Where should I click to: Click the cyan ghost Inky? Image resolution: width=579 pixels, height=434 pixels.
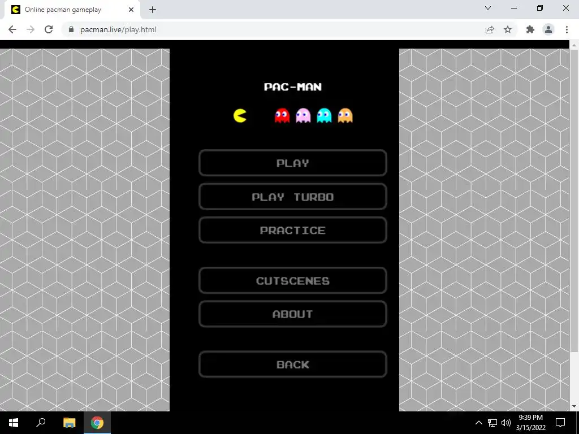pos(324,115)
